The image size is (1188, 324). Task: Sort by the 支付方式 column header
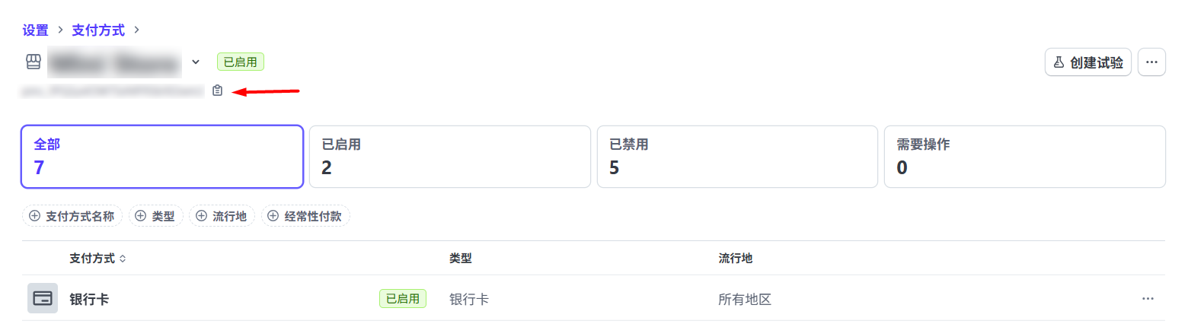click(x=97, y=259)
